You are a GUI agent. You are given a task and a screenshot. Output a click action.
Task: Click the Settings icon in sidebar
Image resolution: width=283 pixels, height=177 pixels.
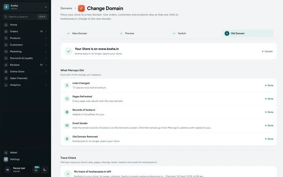(x=6, y=159)
